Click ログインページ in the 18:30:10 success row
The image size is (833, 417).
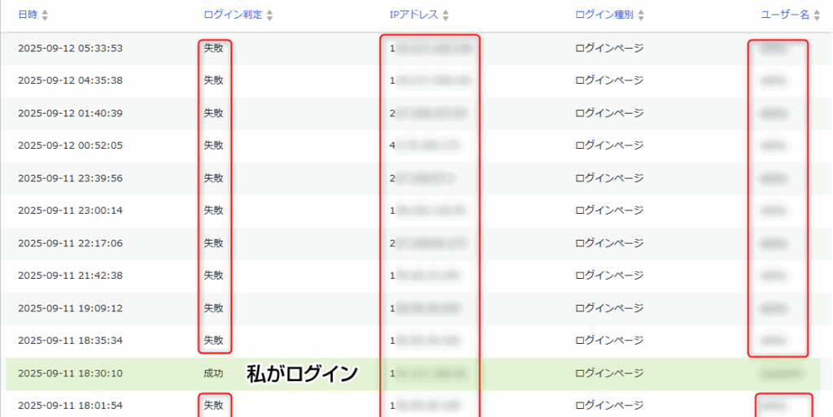[609, 373]
